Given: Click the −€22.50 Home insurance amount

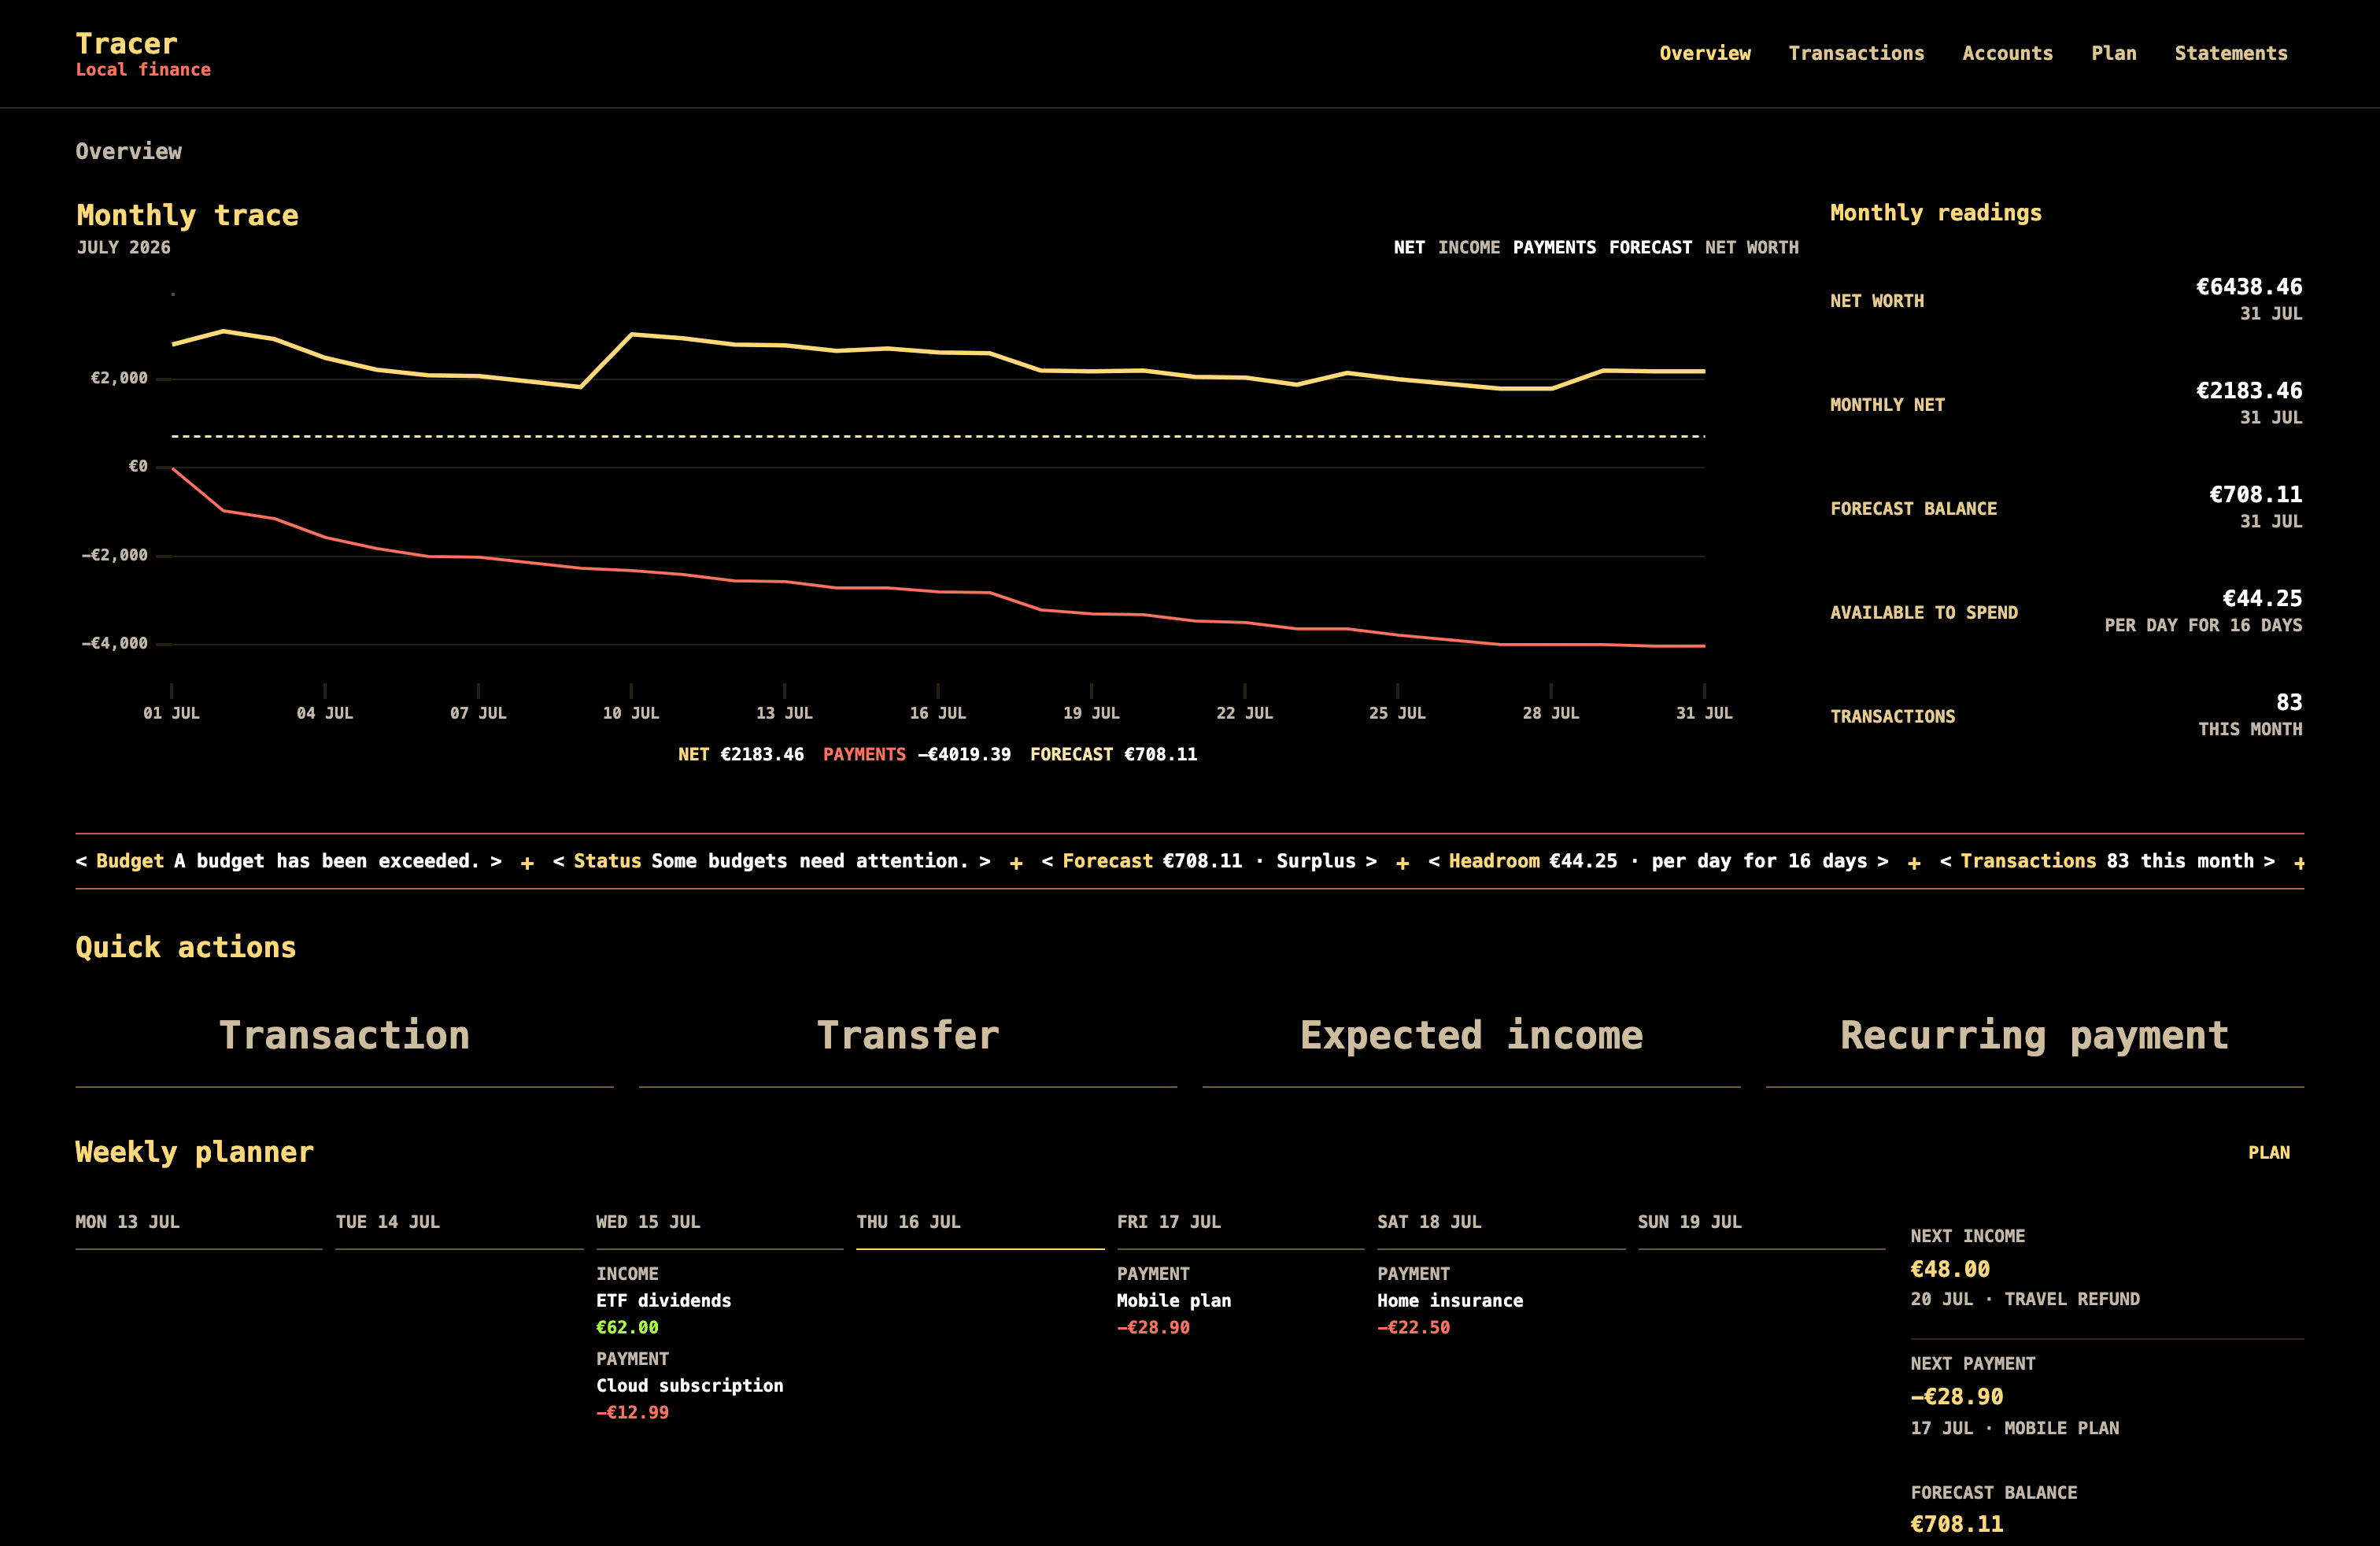Looking at the screenshot, I should 1413,1328.
